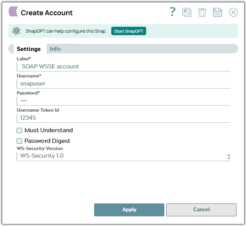Open help via the question mark icon
This screenshot has height=226, width=246.
[x=173, y=12]
